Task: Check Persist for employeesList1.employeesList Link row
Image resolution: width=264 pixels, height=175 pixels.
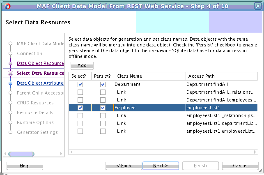Action: [103, 131]
